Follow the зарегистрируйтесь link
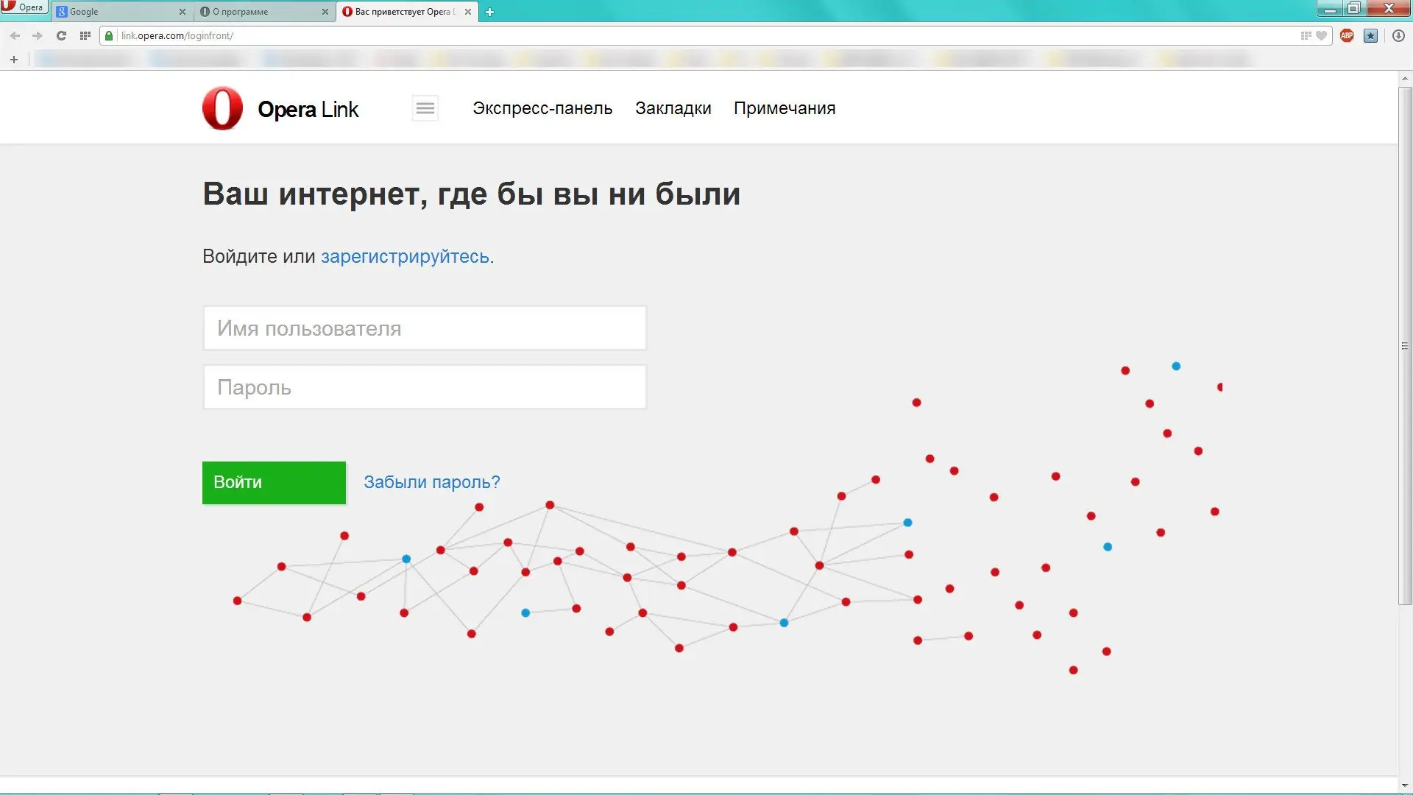 coord(405,256)
